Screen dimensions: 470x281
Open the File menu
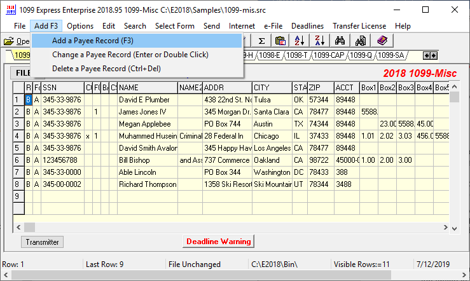coord(20,26)
